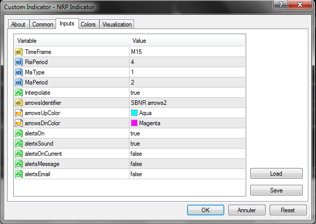This screenshot has width=316, height=224.
Task: Click the arrowsUpColor color type icon
Action: (x=19, y=113)
